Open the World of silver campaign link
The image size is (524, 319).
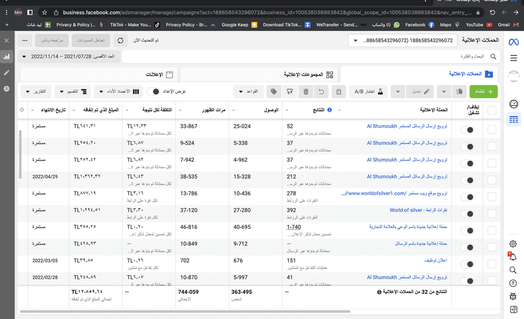[419, 210]
